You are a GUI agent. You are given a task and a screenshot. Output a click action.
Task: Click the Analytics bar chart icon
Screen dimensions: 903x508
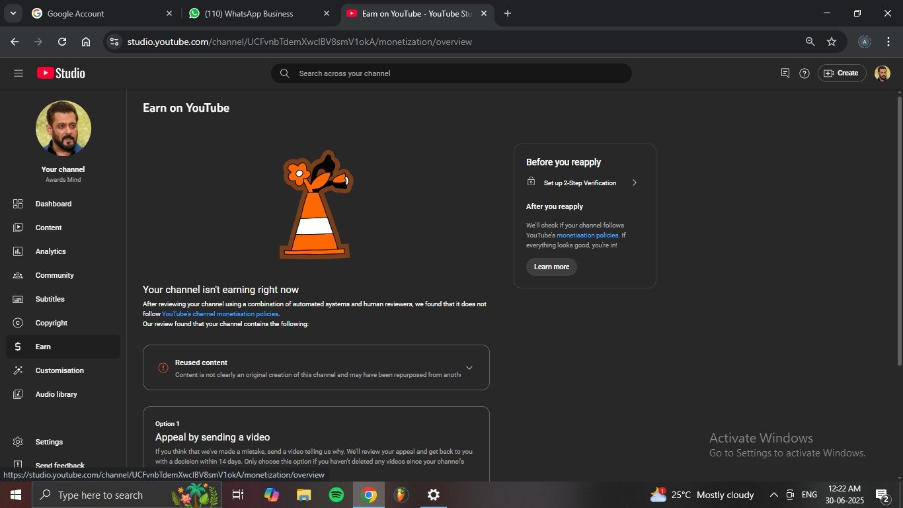[18, 251]
